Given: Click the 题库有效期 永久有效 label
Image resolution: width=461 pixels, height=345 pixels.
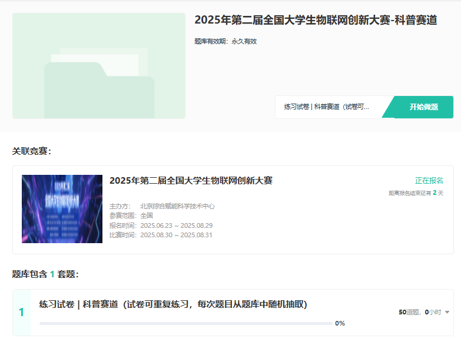Looking at the screenshot, I should 225,41.
